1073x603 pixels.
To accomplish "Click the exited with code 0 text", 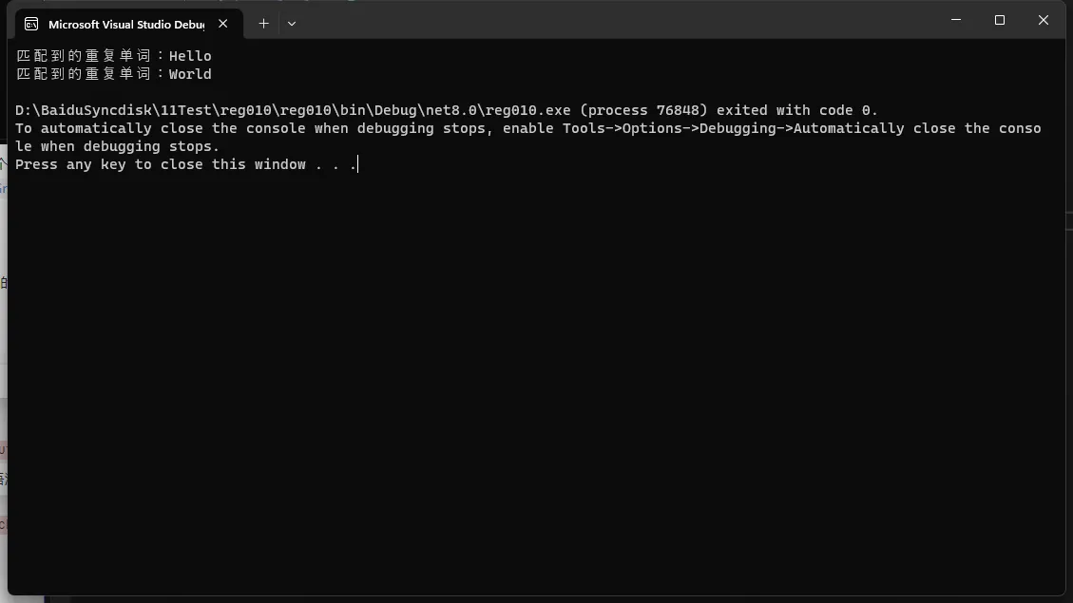I will [796, 110].
